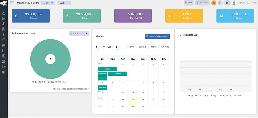Open the 2025 year dropdown
Screen dimensions: 258x118
click(64, 3)
